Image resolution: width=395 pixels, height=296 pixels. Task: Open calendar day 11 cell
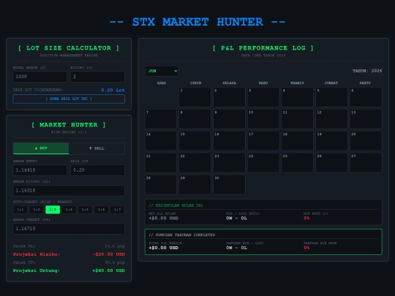point(298,119)
